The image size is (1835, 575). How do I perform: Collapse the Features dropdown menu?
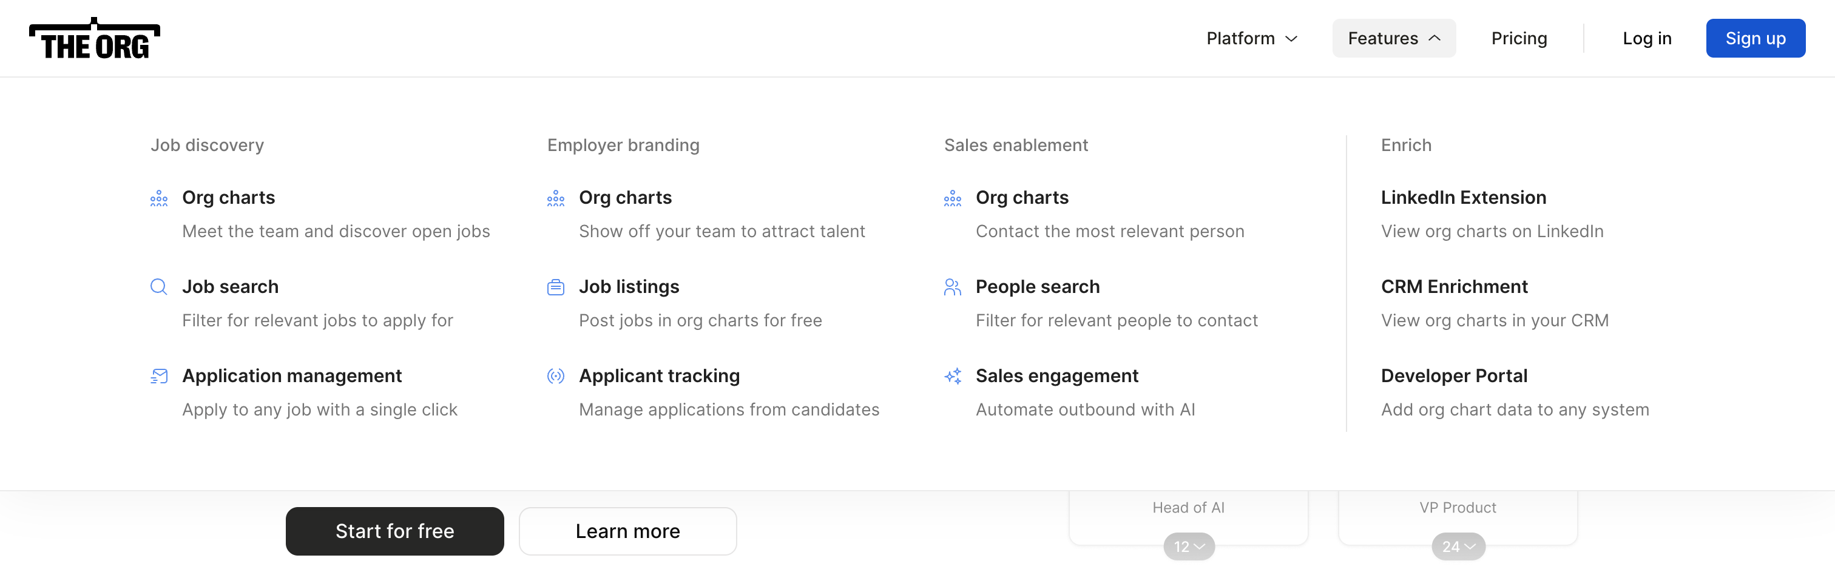[1393, 38]
